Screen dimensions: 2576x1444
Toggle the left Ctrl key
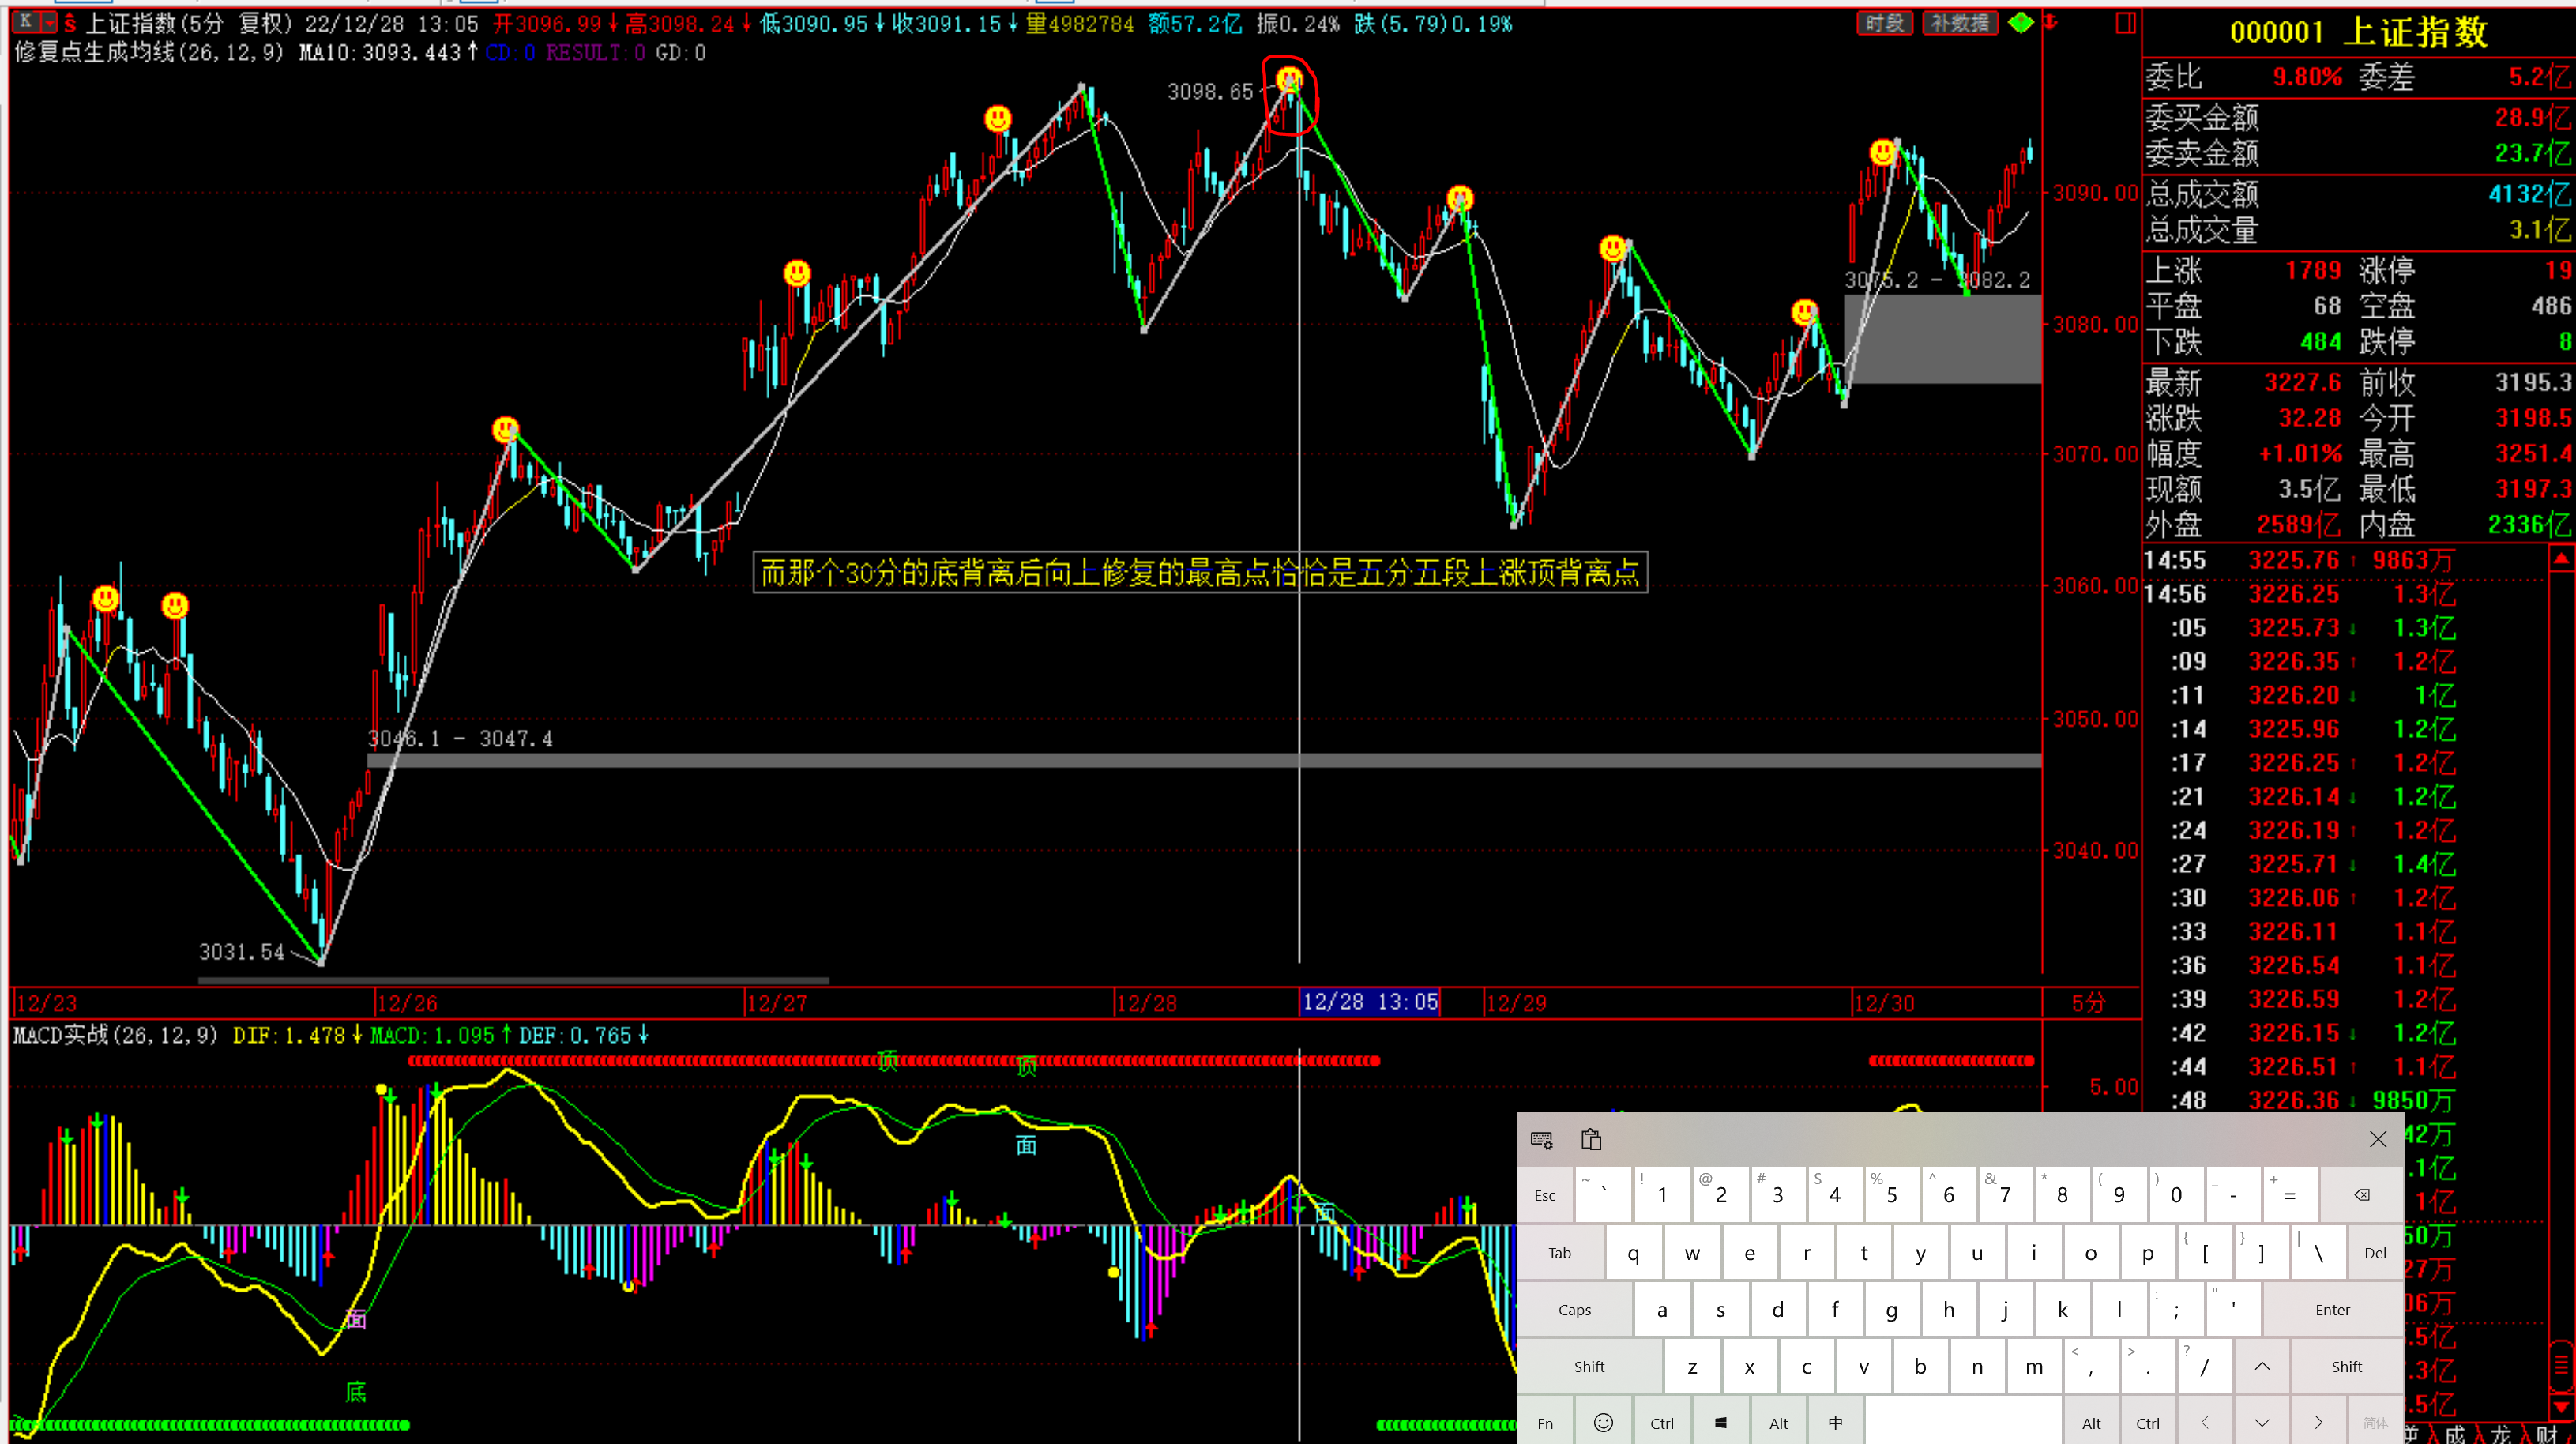click(x=1662, y=1423)
